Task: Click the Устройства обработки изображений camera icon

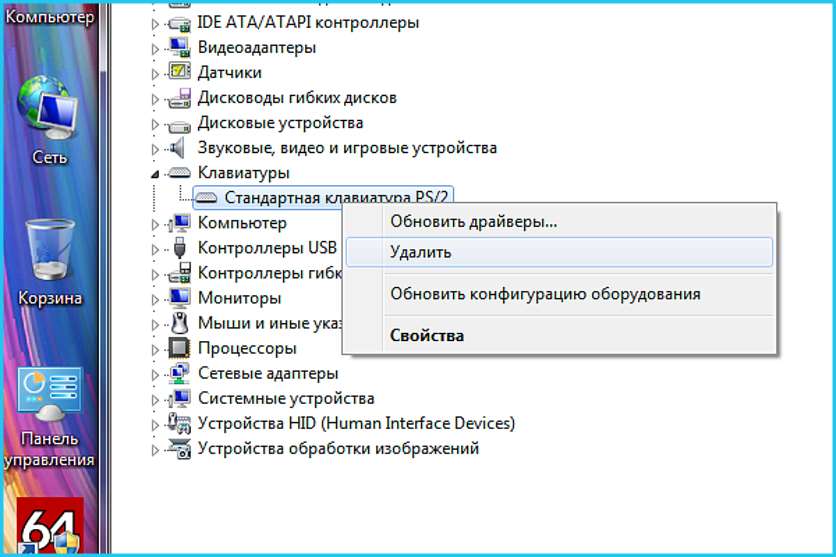Action: [x=180, y=448]
